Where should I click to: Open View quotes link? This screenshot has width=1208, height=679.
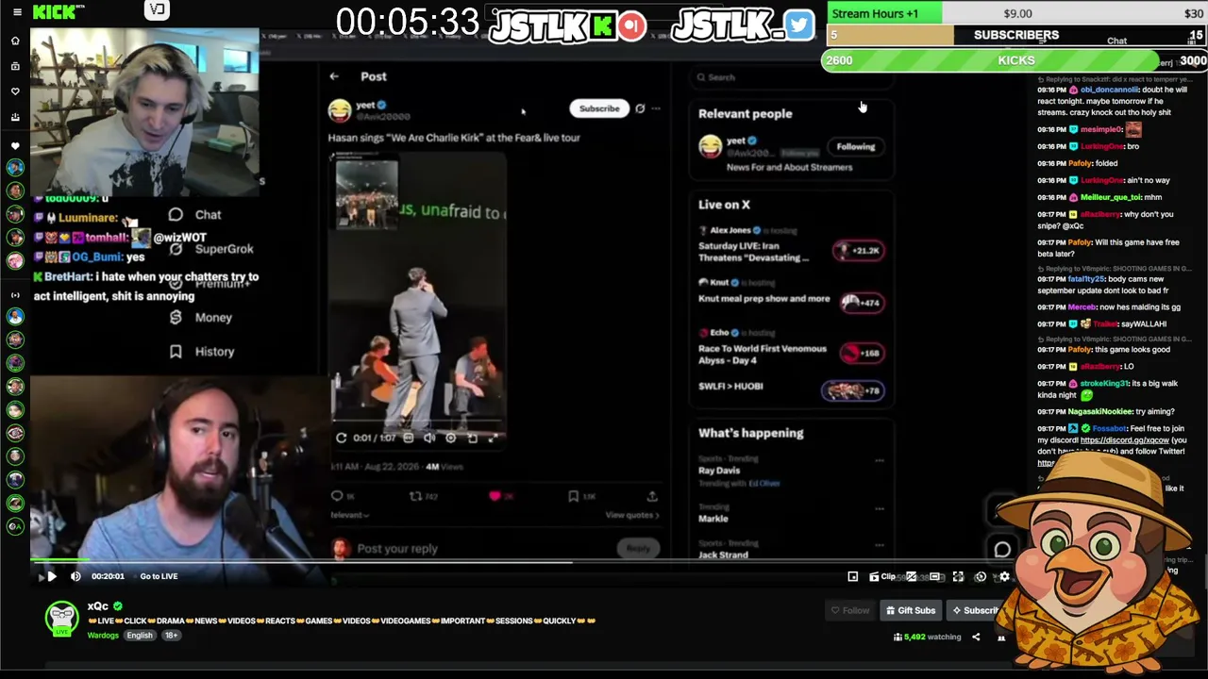point(632,515)
